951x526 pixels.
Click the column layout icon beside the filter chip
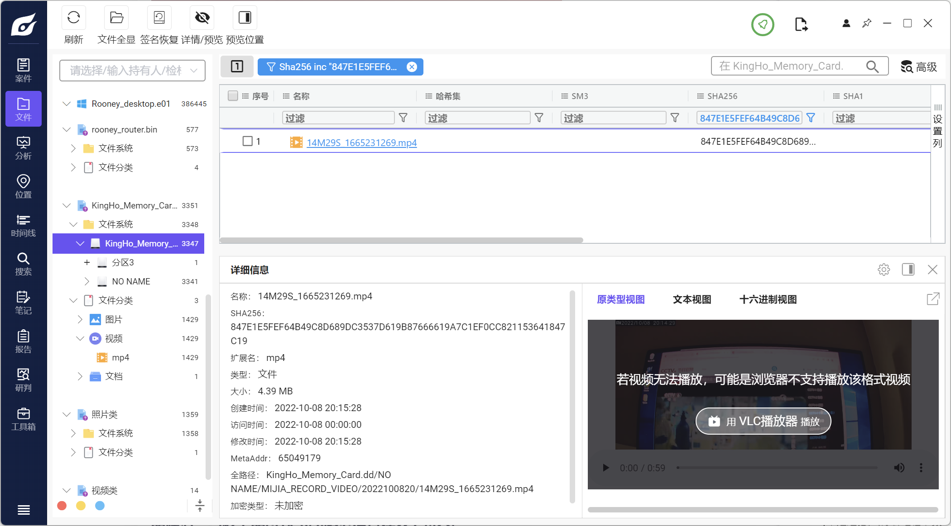[x=237, y=66]
